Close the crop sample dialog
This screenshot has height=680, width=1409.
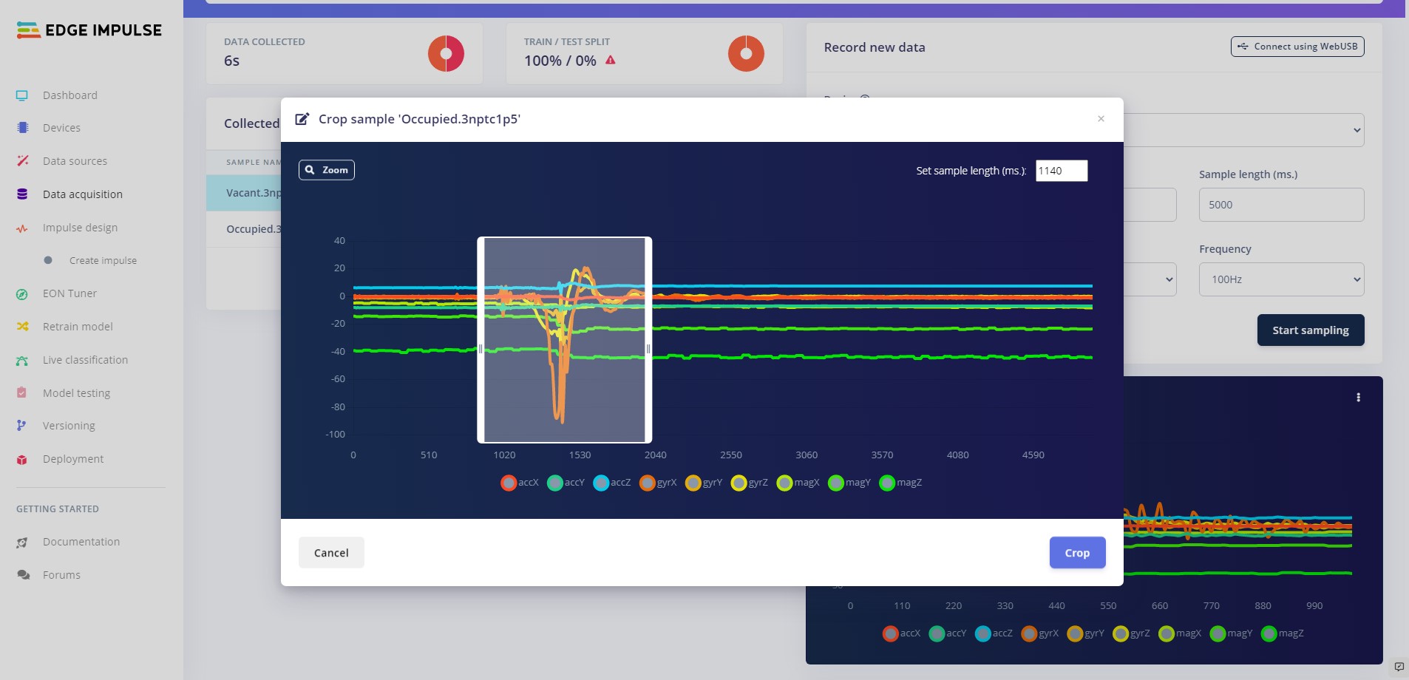(1101, 119)
